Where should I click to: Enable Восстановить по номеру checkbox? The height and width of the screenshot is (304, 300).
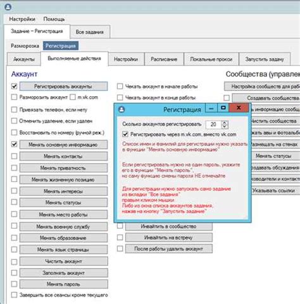(x=14, y=133)
